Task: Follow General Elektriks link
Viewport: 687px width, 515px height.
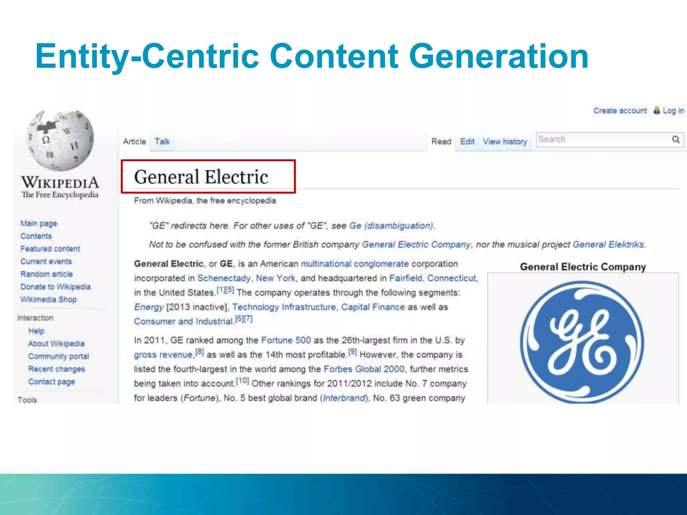Action: coord(608,244)
